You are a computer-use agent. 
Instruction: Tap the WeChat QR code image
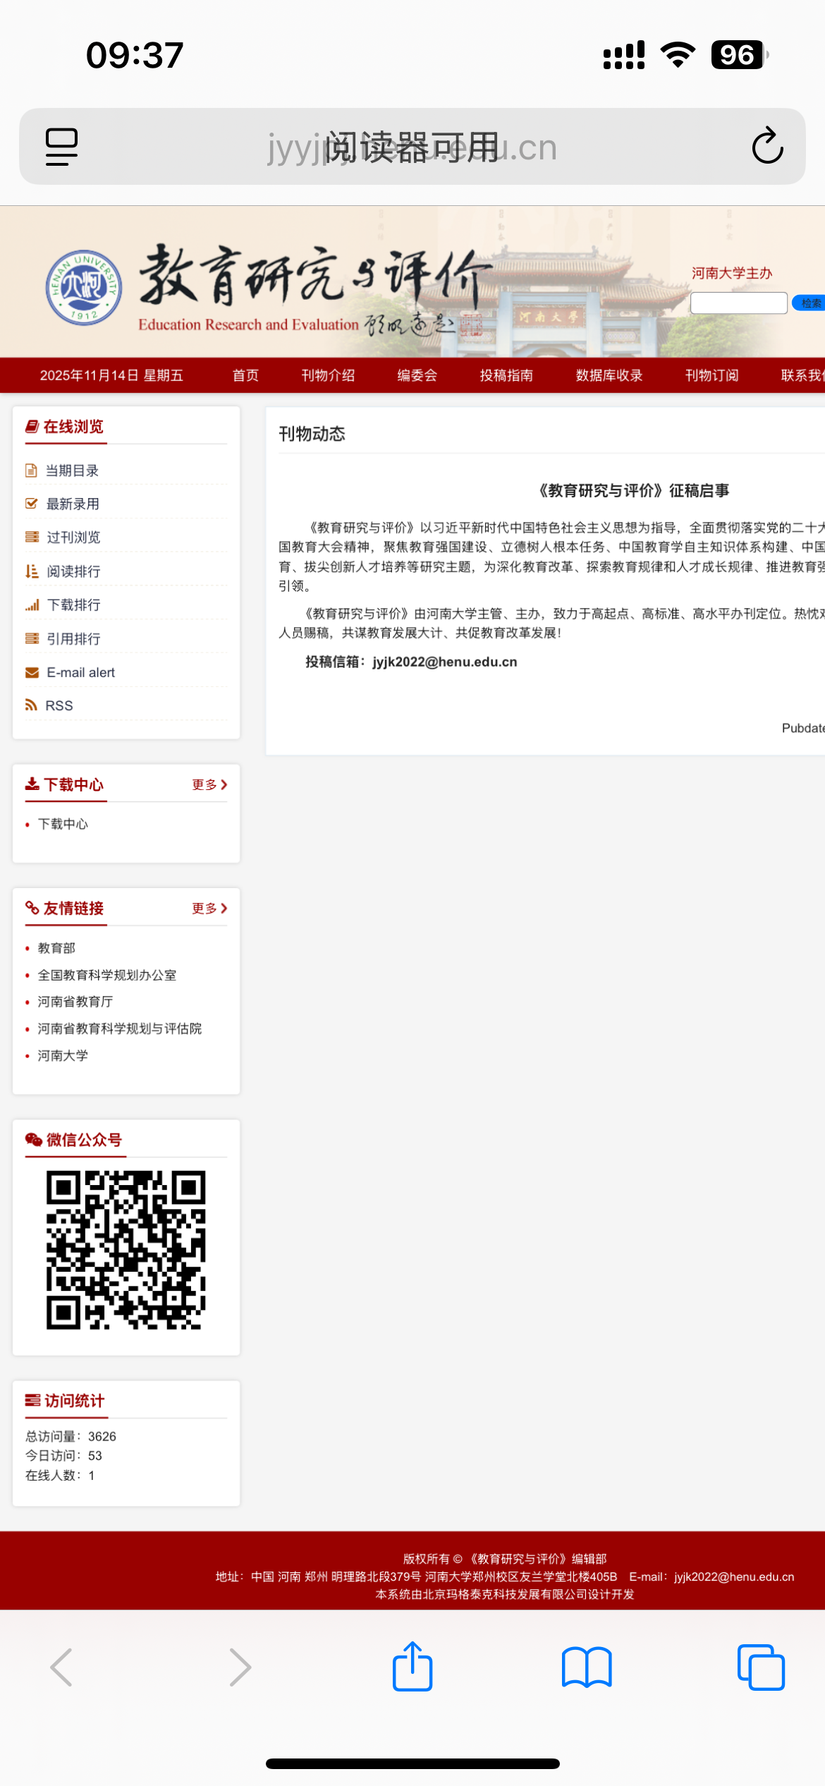pos(126,1250)
